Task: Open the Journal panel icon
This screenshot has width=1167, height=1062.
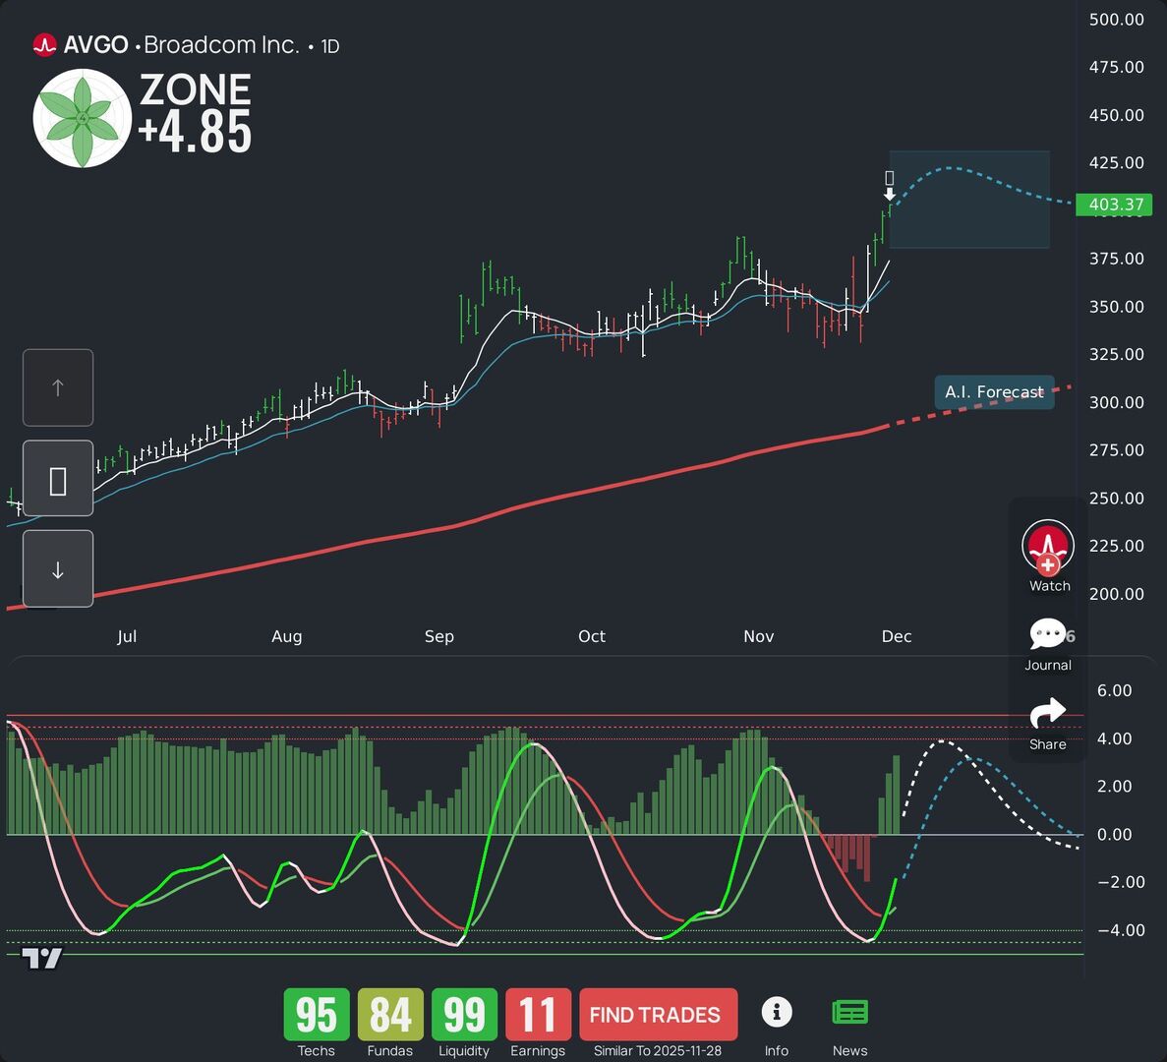Action: click(x=1049, y=634)
